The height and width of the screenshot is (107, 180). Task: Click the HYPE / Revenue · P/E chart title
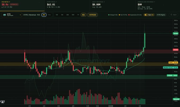coord(31,15)
